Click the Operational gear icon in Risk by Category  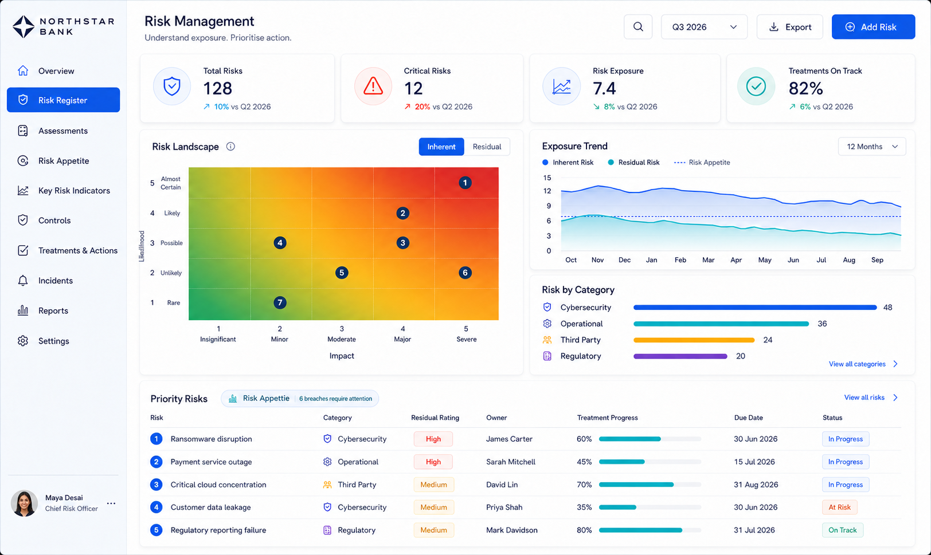[x=547, y=324]
